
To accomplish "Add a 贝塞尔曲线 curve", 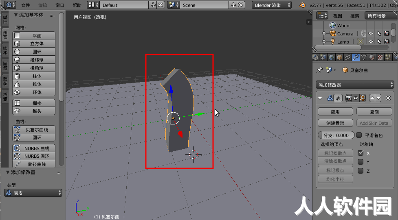I will 34,129.
